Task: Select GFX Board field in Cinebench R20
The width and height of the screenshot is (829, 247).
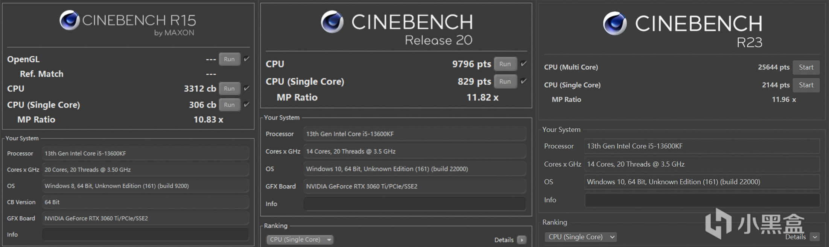Action: coord(415,186)
